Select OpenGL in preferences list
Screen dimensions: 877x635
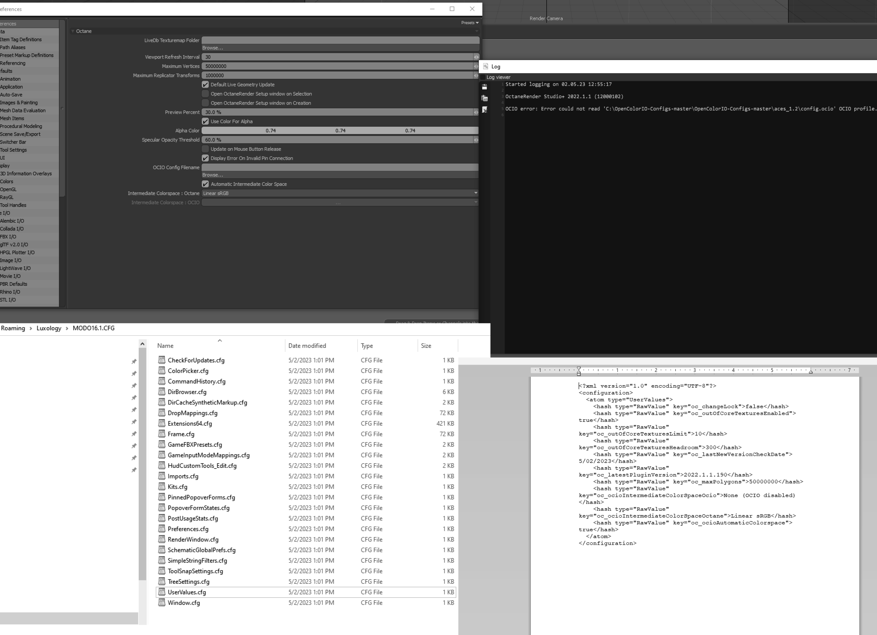point(9,189)
